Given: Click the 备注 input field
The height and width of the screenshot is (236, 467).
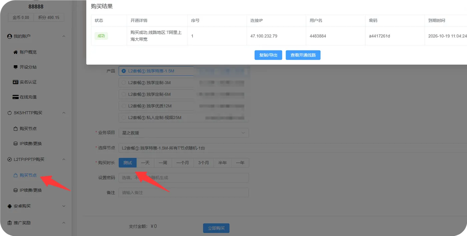Looking at the screenshot, I should click(x=184, y=193).
